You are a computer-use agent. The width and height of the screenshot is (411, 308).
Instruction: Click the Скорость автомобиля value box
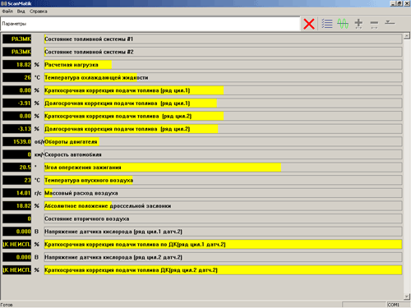(17, 154)
